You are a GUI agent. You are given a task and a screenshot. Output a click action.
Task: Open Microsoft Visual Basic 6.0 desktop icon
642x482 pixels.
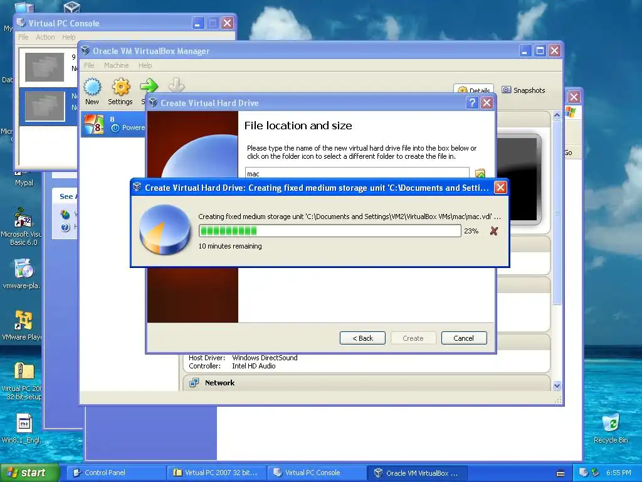pyautogui.click(x=23, y=226)
